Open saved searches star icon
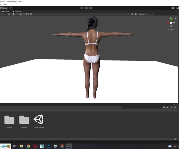This screenshot has height=149, width=179. (x=171, y=107)
